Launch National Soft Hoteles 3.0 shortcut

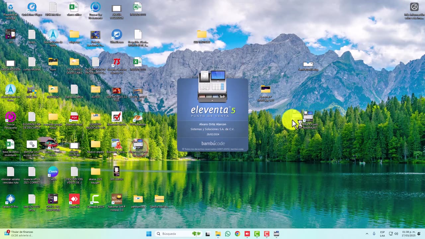[x=117, y=203]
